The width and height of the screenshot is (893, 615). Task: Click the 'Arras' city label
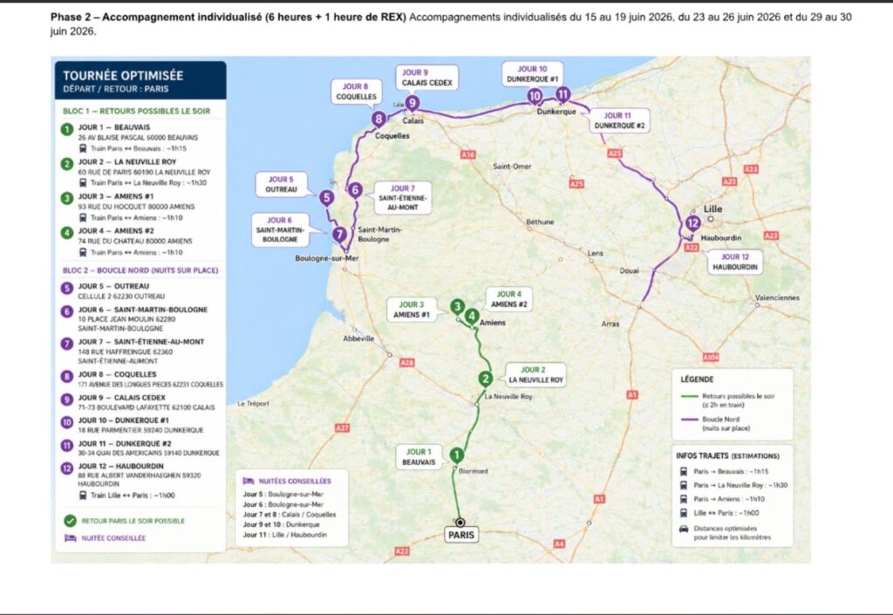[610, 324]
